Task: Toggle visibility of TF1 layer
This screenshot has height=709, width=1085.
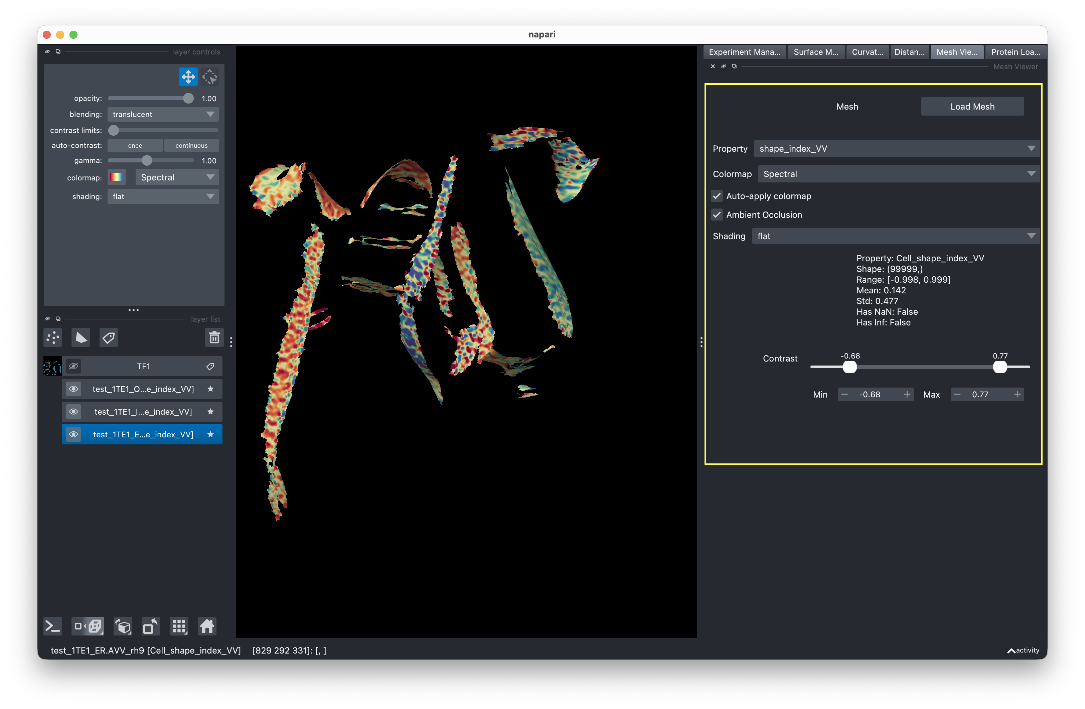Action: click(x=73, y=367)
